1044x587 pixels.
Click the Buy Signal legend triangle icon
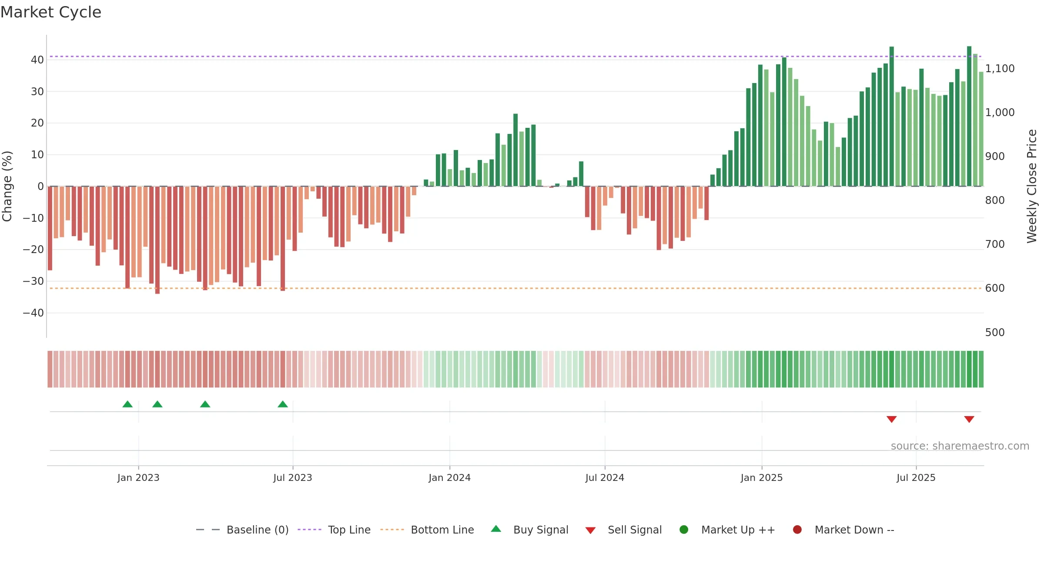coord(496,529)
